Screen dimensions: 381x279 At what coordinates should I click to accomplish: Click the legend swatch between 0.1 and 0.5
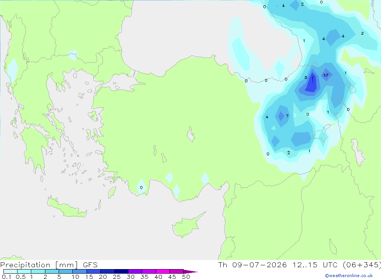click(x=10, y=271)
